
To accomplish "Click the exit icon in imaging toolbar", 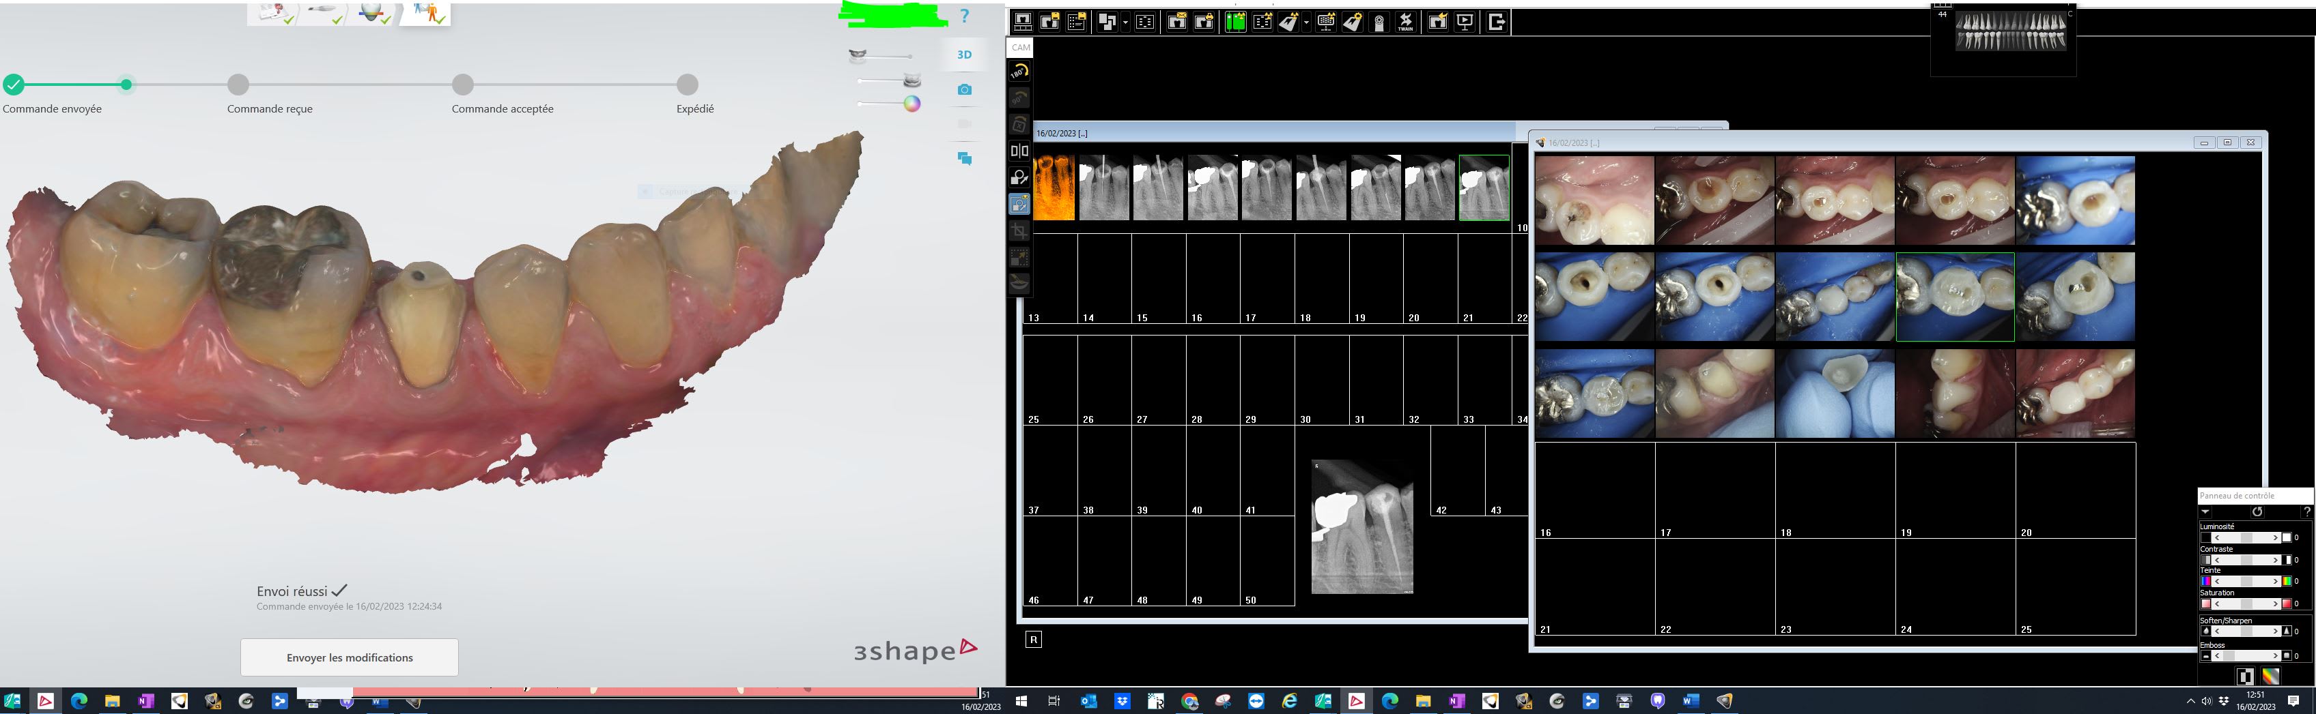I will (1497, 23).
